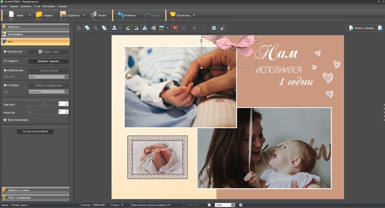Open the zoom percentage dropdown
The height and width of the screenshot is (208, 385).
[233, 205]
